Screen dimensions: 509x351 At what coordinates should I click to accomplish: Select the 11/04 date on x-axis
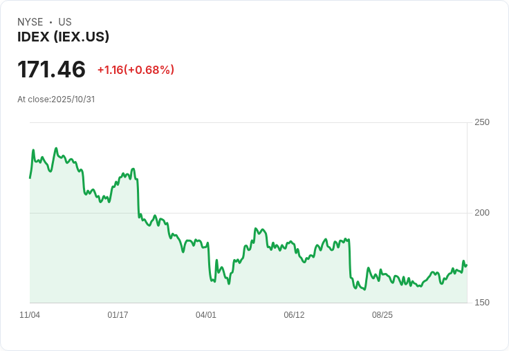(30, 315)
